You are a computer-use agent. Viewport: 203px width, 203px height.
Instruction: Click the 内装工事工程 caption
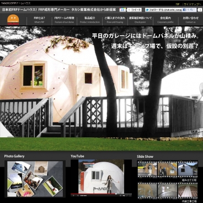189,201
